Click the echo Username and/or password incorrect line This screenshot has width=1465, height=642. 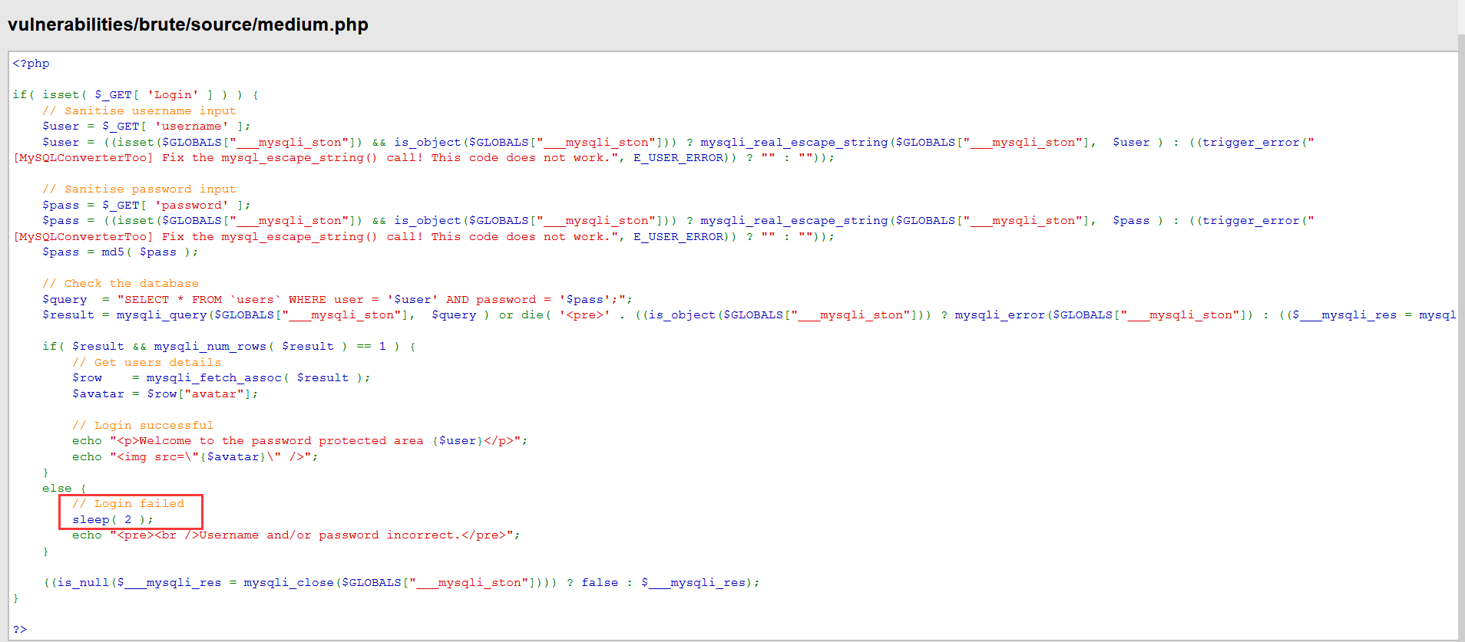pos(296,535)
